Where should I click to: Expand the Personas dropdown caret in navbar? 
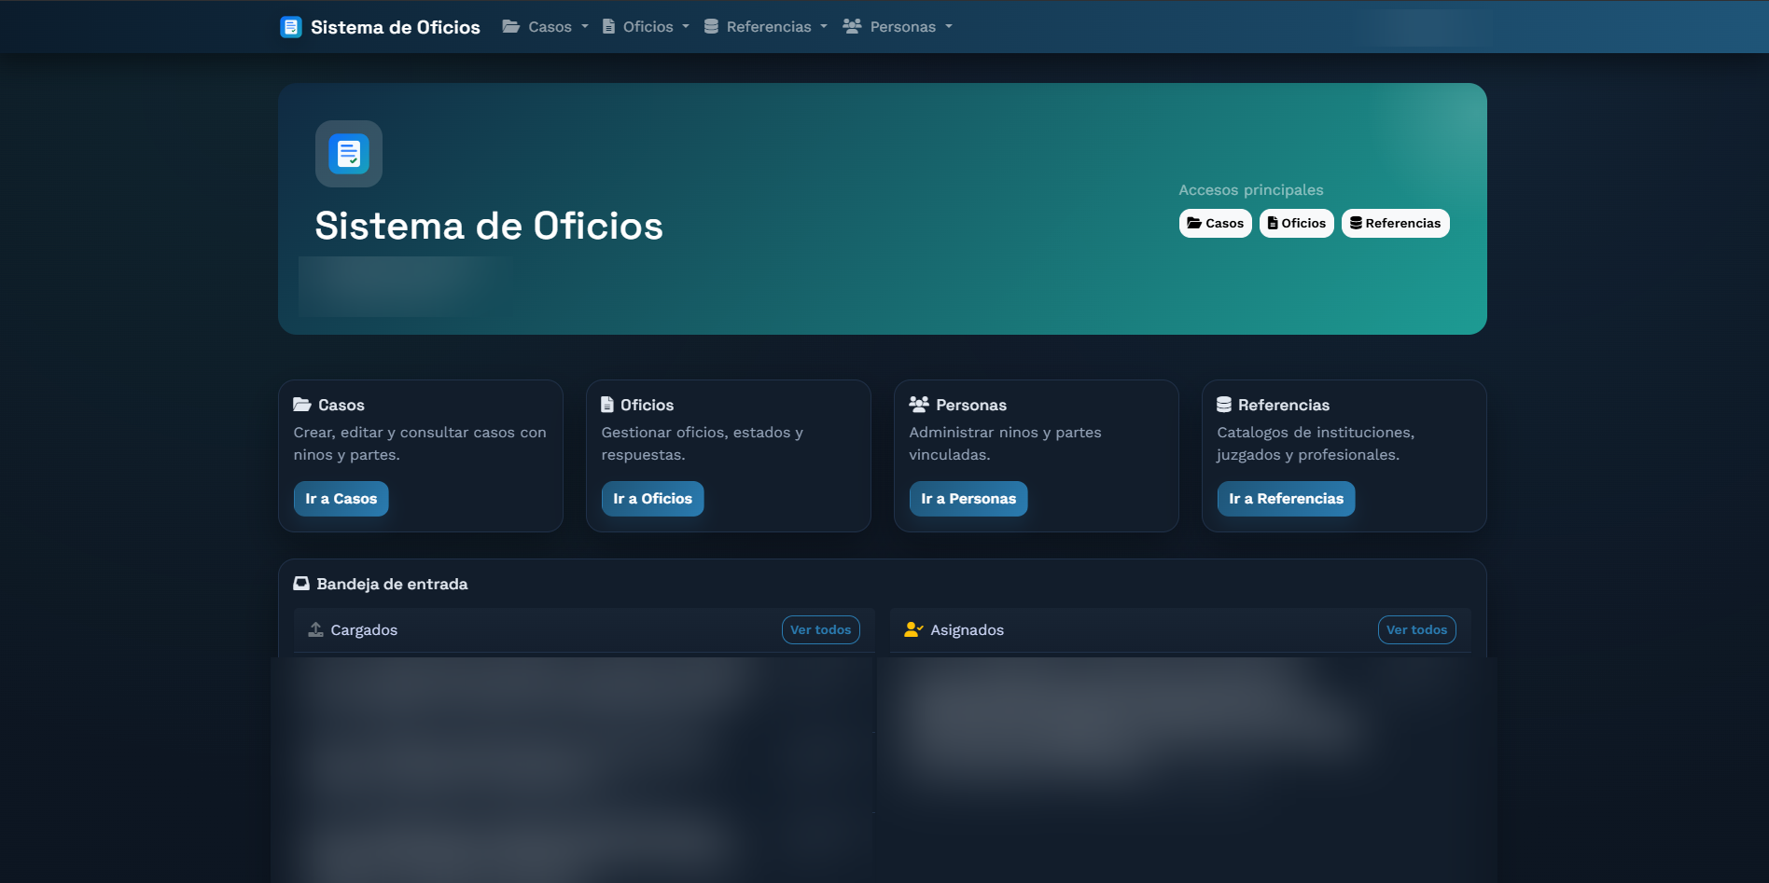pos(949,27)
